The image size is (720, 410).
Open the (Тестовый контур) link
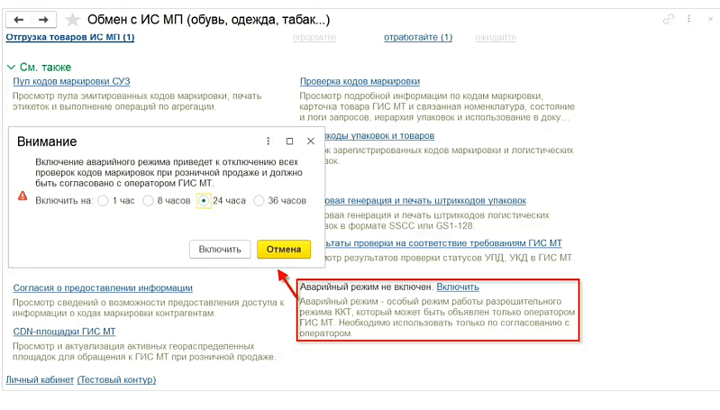(x=116, y=379)
